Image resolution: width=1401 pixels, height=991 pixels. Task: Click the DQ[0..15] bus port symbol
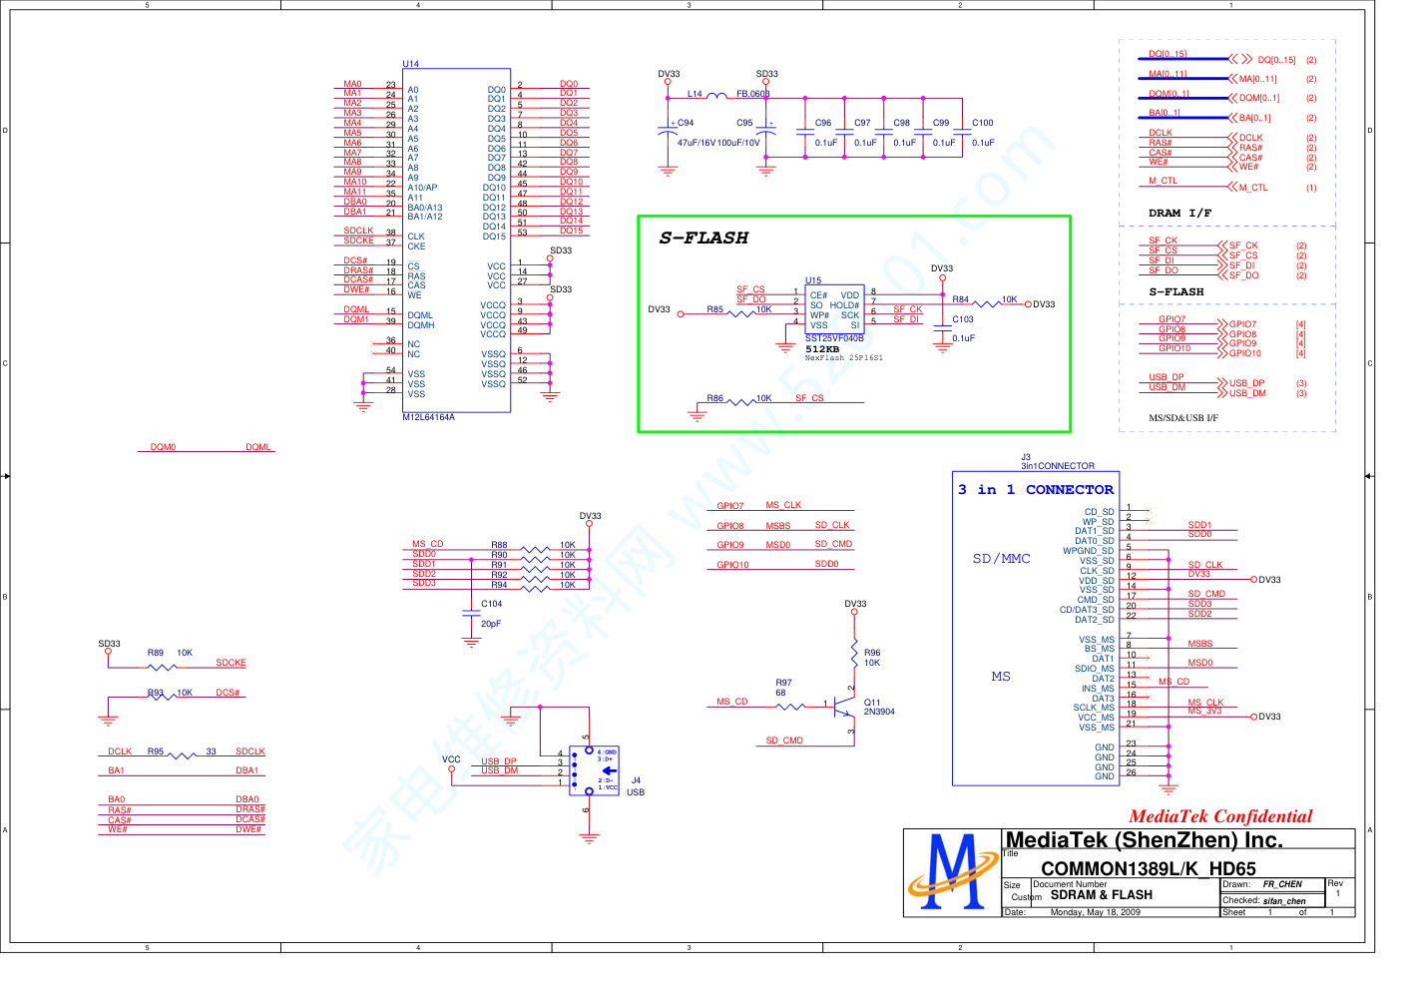(1240, 60)
